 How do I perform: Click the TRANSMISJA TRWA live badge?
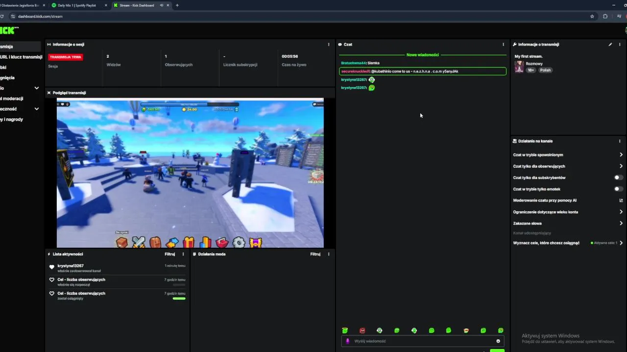[x=66, y=57]
